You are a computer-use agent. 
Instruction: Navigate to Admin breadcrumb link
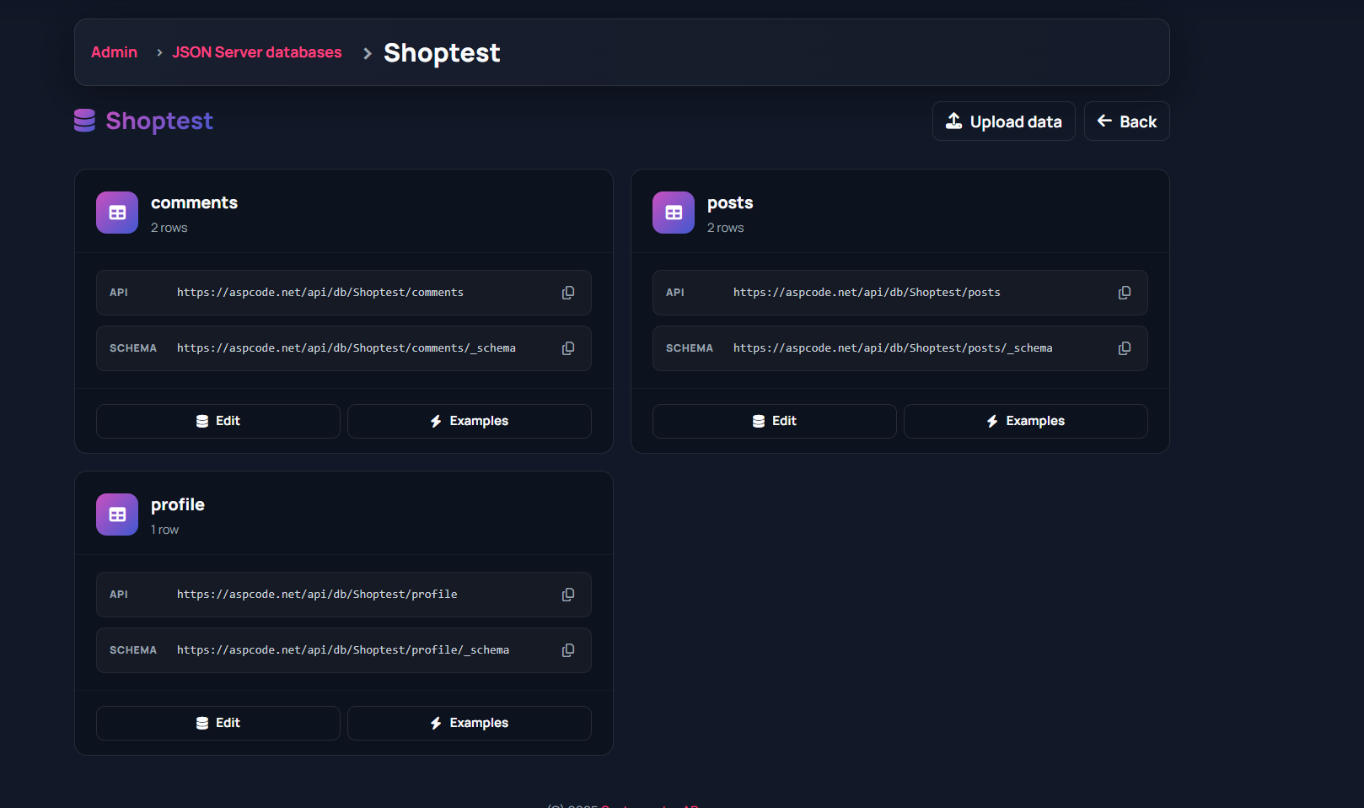(x=114, y=52)
